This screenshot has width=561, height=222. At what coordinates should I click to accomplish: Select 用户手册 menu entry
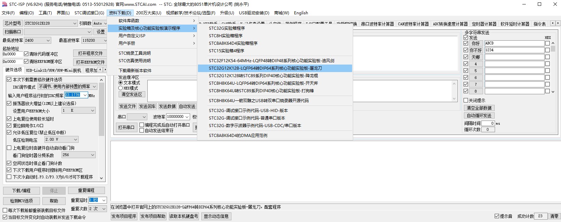152,43
